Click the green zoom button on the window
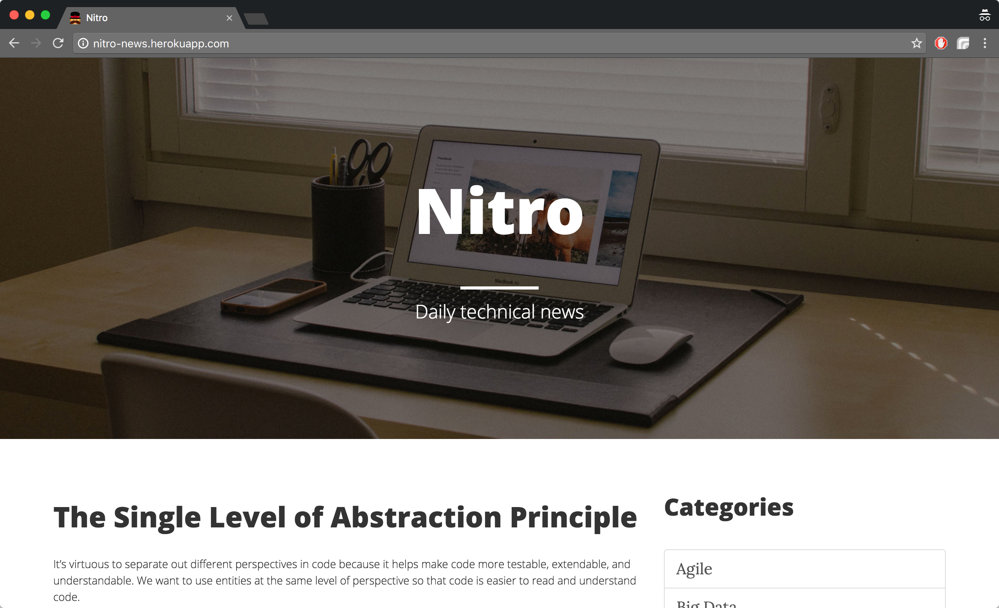 tap(45, 14)
